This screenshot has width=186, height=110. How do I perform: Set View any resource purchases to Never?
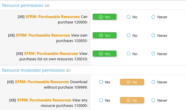[x=159, y=100]
